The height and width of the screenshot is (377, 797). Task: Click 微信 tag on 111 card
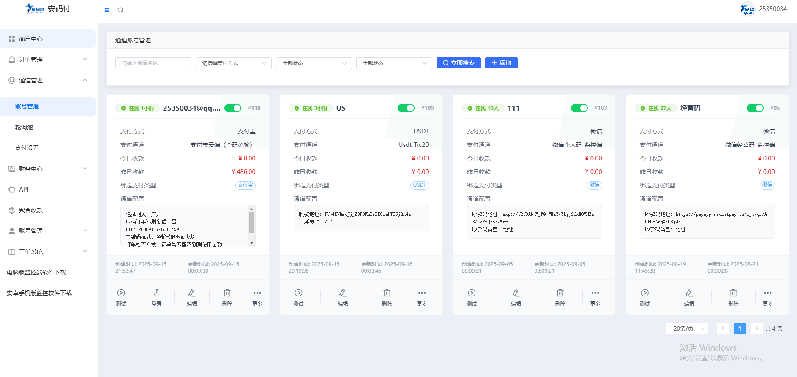(595, 185)
